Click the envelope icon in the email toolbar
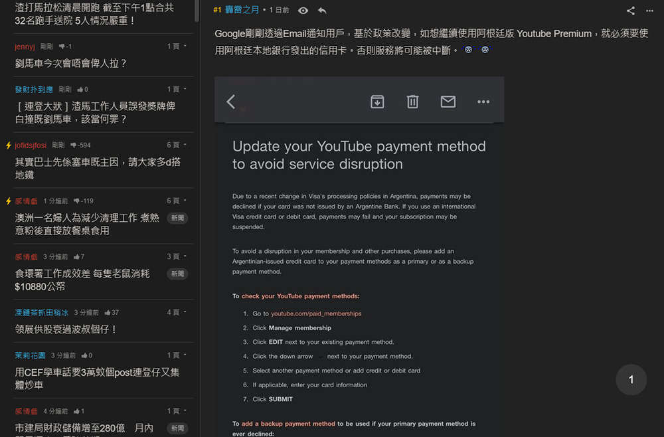The height and width of the screenshot is (437, 664). pyautogui.click(x=448, y=102)
